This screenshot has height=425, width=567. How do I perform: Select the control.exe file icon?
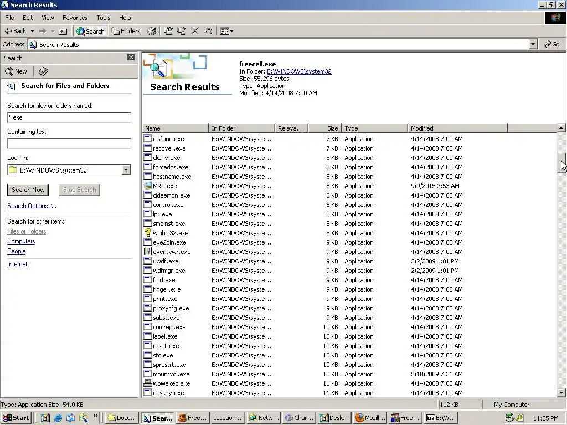pos(147,205)
